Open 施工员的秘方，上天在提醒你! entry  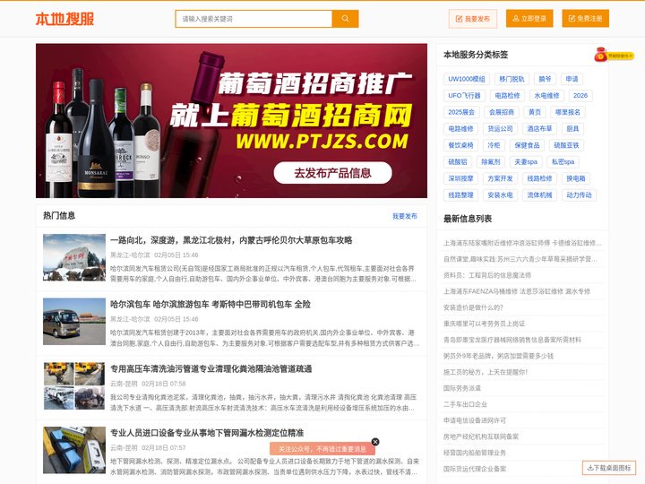click(x=486, y=372)
